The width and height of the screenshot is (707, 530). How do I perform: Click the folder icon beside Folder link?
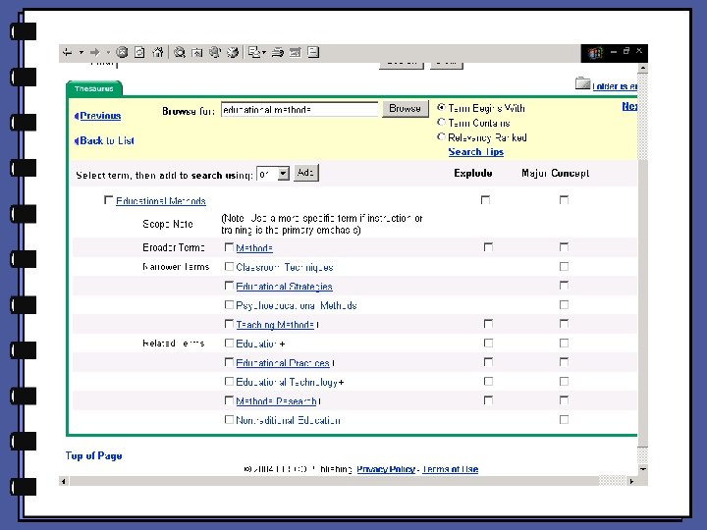pos(582,83)
